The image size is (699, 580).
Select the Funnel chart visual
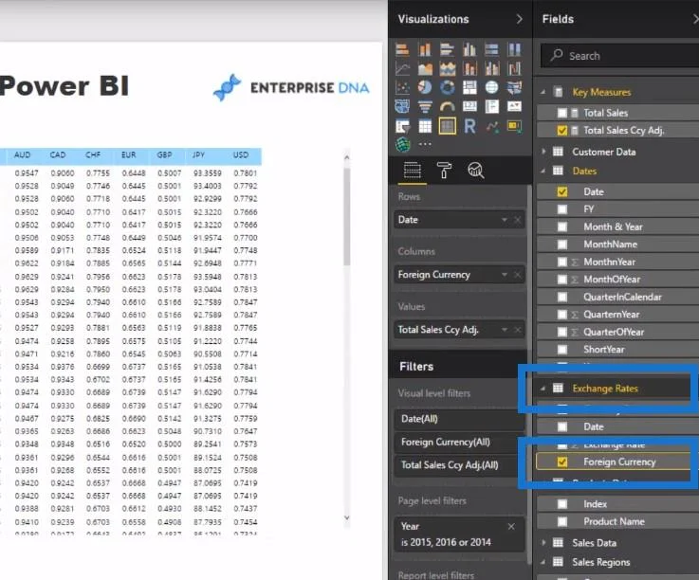click(425, 106)
